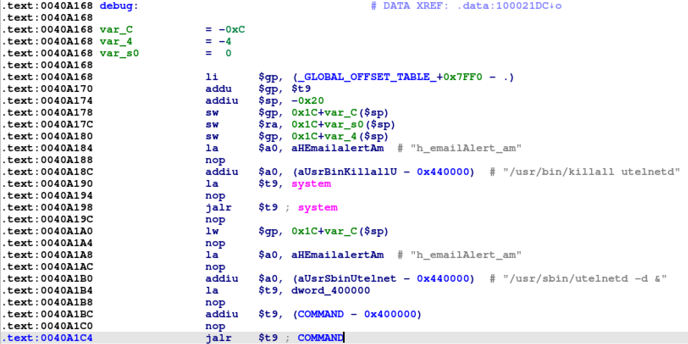Click _GLOBAL_OFFSET_TABLE_ operand in li instruction
This screenshot has width=688, height=344.
pos(367,77)
